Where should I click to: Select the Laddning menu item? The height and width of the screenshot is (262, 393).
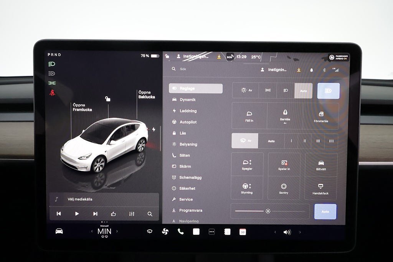tap(188, 111)
